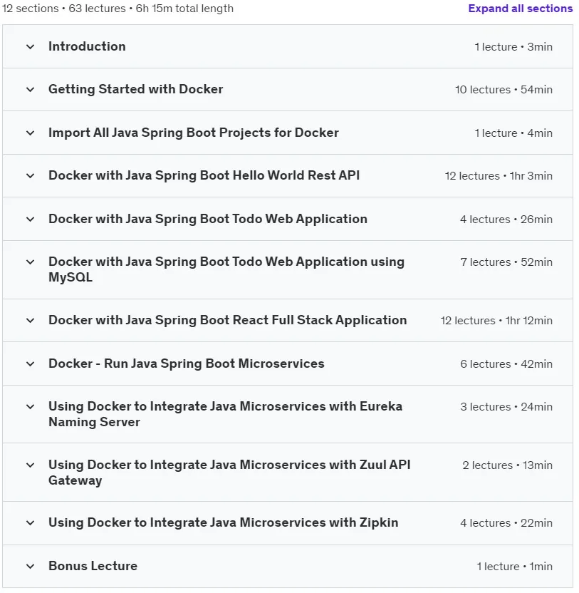
Task: Expand the Introduction section chevron
Action: point(30,47)
